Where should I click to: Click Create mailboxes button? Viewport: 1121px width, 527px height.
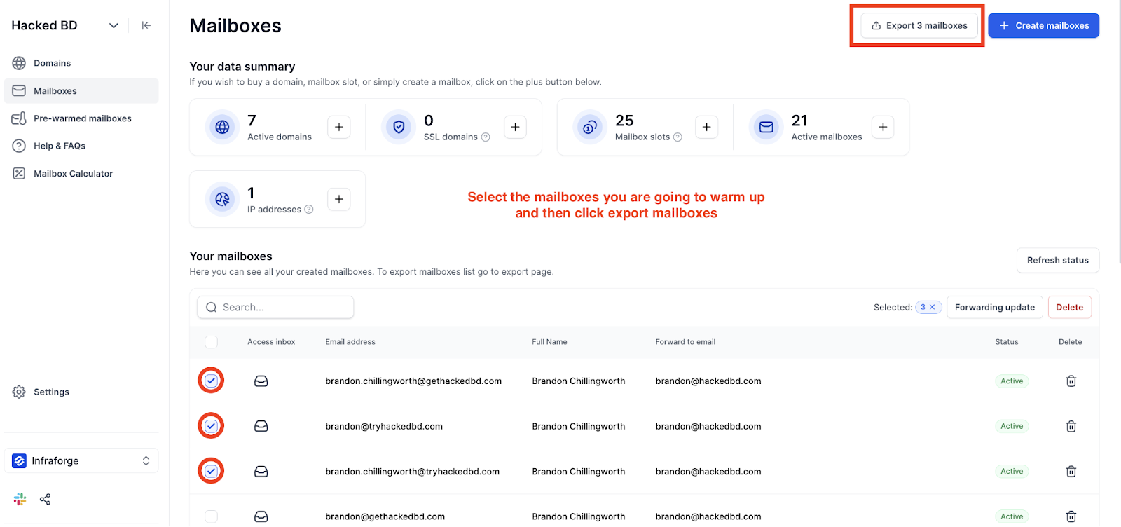coord(1043,26)
